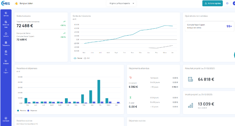The image size is (235, 126).
Task: Toggle the Réalisé series in treasury legend
Action: click(78, 58)
